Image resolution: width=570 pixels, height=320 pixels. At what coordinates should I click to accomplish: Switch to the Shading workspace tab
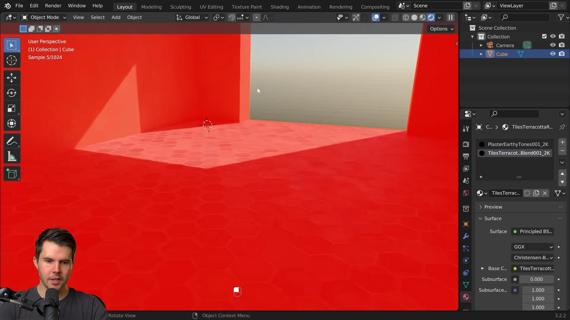click(280, 7)
